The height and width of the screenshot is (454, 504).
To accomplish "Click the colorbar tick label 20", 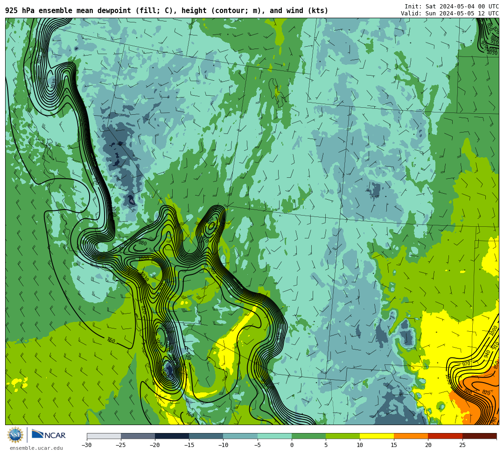I will 428,445.
